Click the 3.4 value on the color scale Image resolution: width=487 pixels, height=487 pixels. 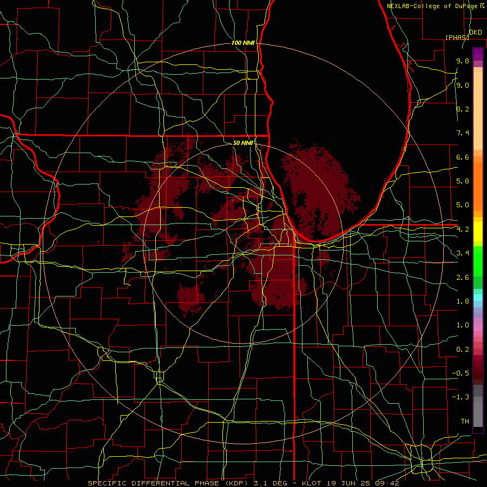coord(463,253)
